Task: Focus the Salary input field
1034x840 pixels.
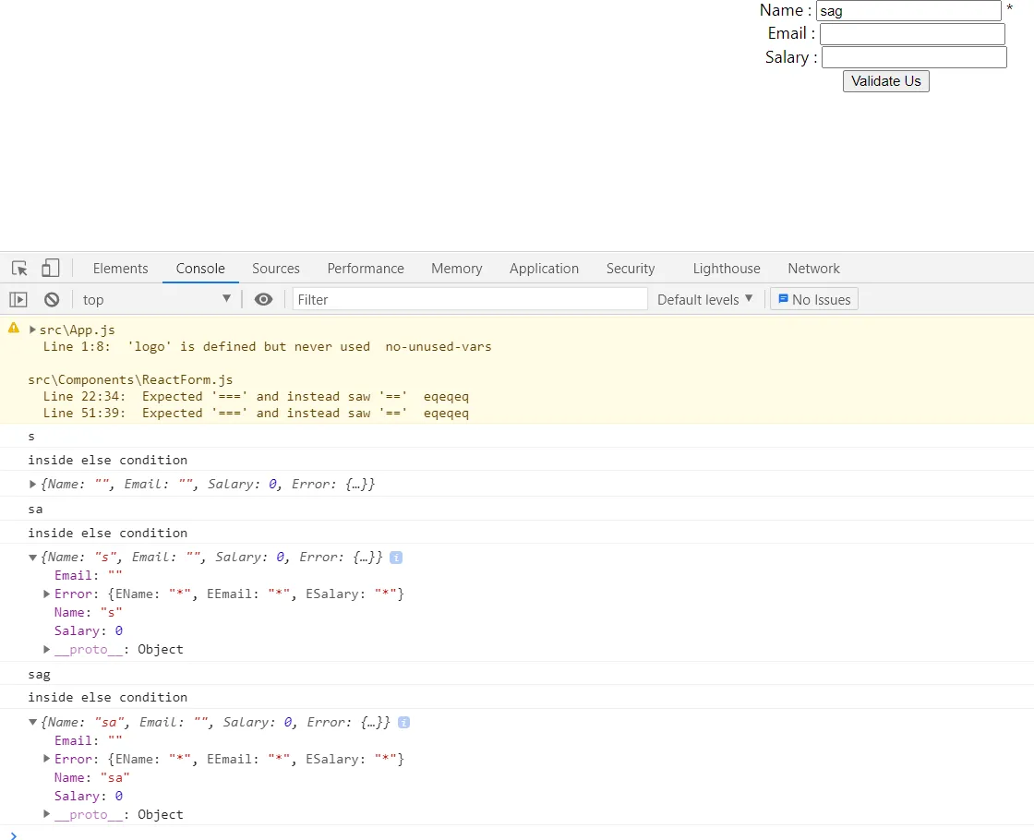Action: [x=914, y=57]
